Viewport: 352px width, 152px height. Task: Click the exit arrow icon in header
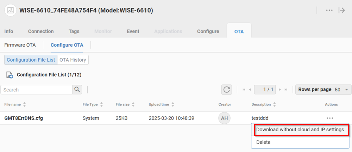point(341,11)
